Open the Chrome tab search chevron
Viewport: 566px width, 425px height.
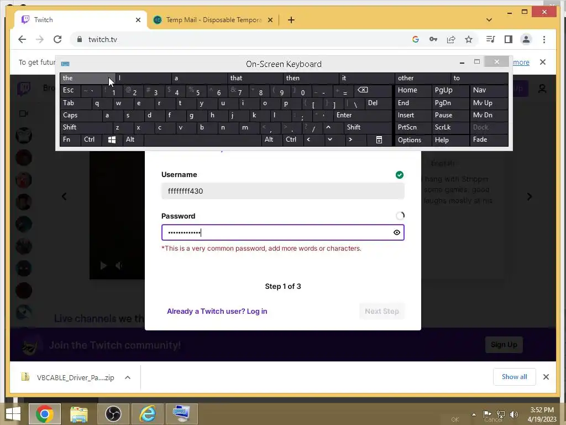coord(489,20)
